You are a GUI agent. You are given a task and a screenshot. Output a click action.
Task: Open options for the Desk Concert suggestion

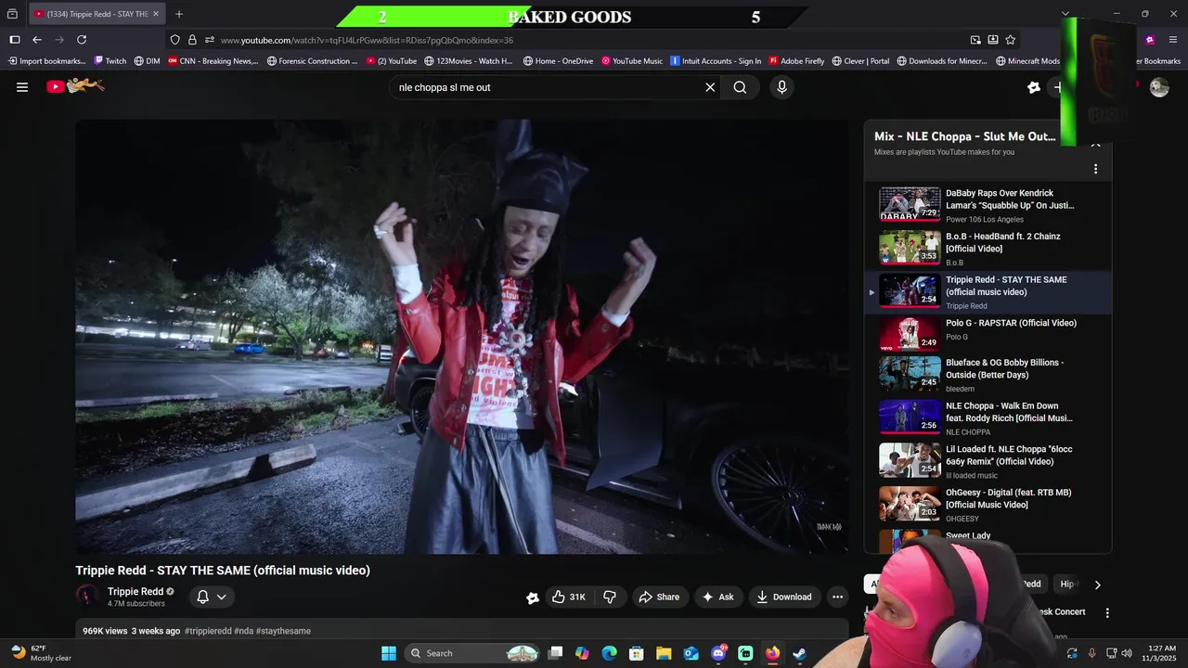[x=1106, y=612]
